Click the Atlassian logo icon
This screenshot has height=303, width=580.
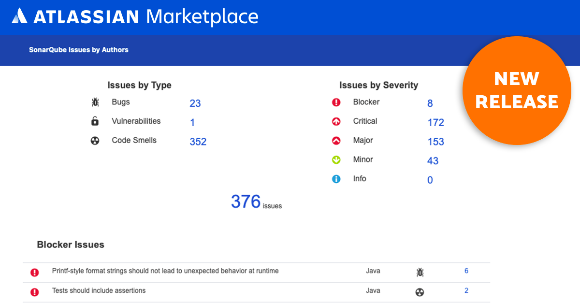[20, 16]
